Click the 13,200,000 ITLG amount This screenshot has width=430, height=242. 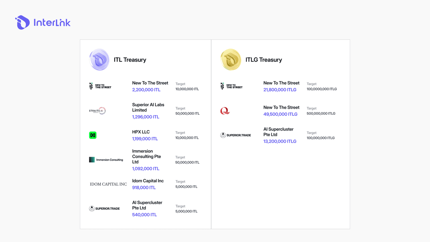tap(280, 141)
